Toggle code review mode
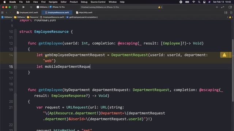234x131 pixels. pyautogui.click(x=223, y=7)
